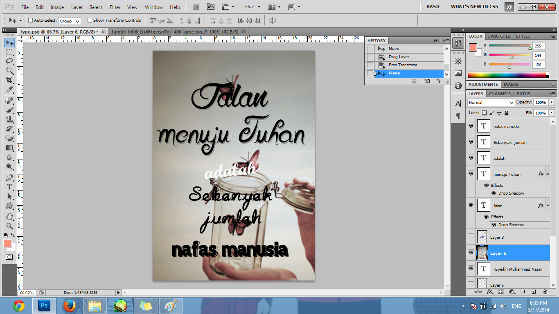Switch to the Channels tab

tap(499, 94)
